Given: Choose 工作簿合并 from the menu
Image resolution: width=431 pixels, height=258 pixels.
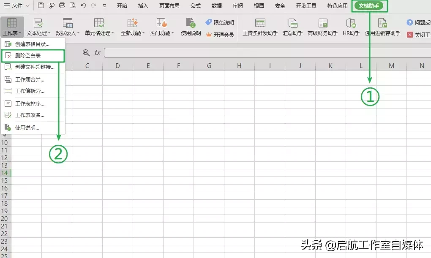Looking at the screenshot, I should coord(33,80).
